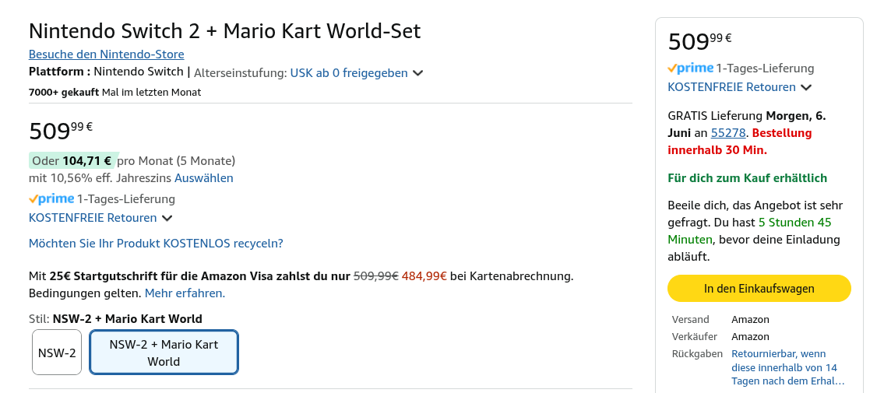Change delivery postcode 55278
Screen dimensions: 884x393
(x=728, y=133)
